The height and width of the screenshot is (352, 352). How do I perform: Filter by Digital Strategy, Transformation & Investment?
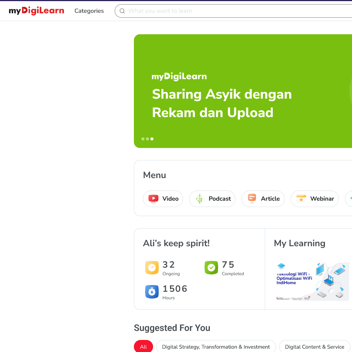[216, 347]
